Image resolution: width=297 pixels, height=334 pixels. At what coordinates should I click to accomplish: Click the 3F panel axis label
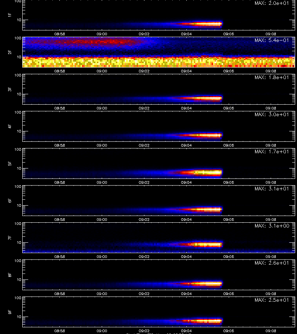click(10, 89)
